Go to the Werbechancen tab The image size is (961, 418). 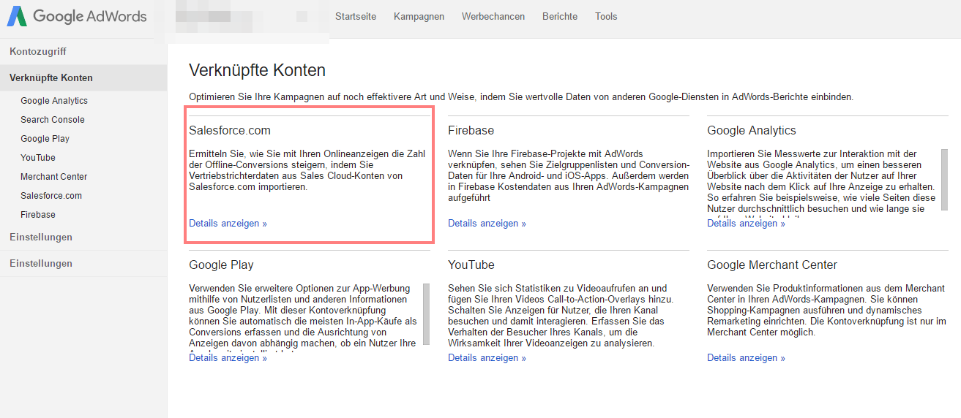pos(493,16)
